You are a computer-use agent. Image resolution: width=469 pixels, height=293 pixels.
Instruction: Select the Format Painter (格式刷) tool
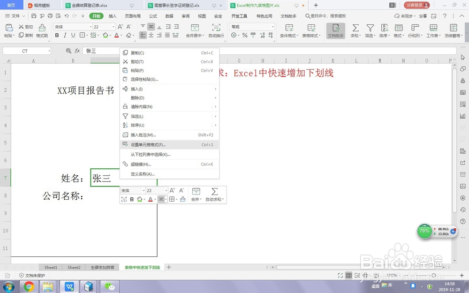tap(42, 31)
